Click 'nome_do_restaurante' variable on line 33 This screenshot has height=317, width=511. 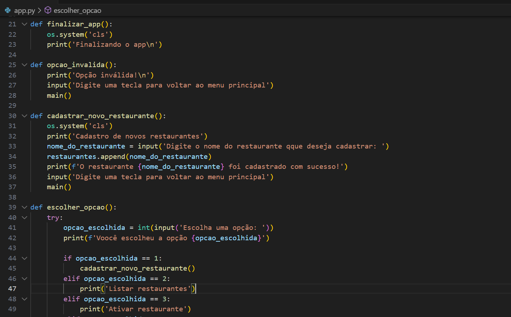(86, 146)
